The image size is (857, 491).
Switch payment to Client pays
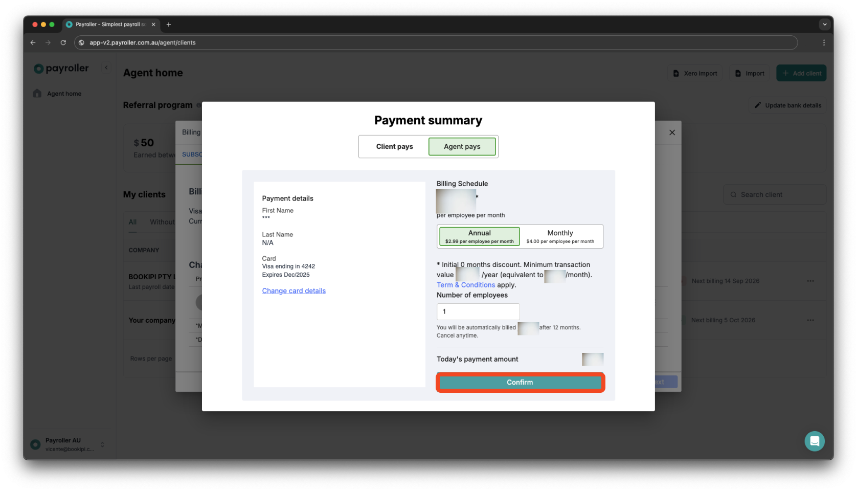394,146
